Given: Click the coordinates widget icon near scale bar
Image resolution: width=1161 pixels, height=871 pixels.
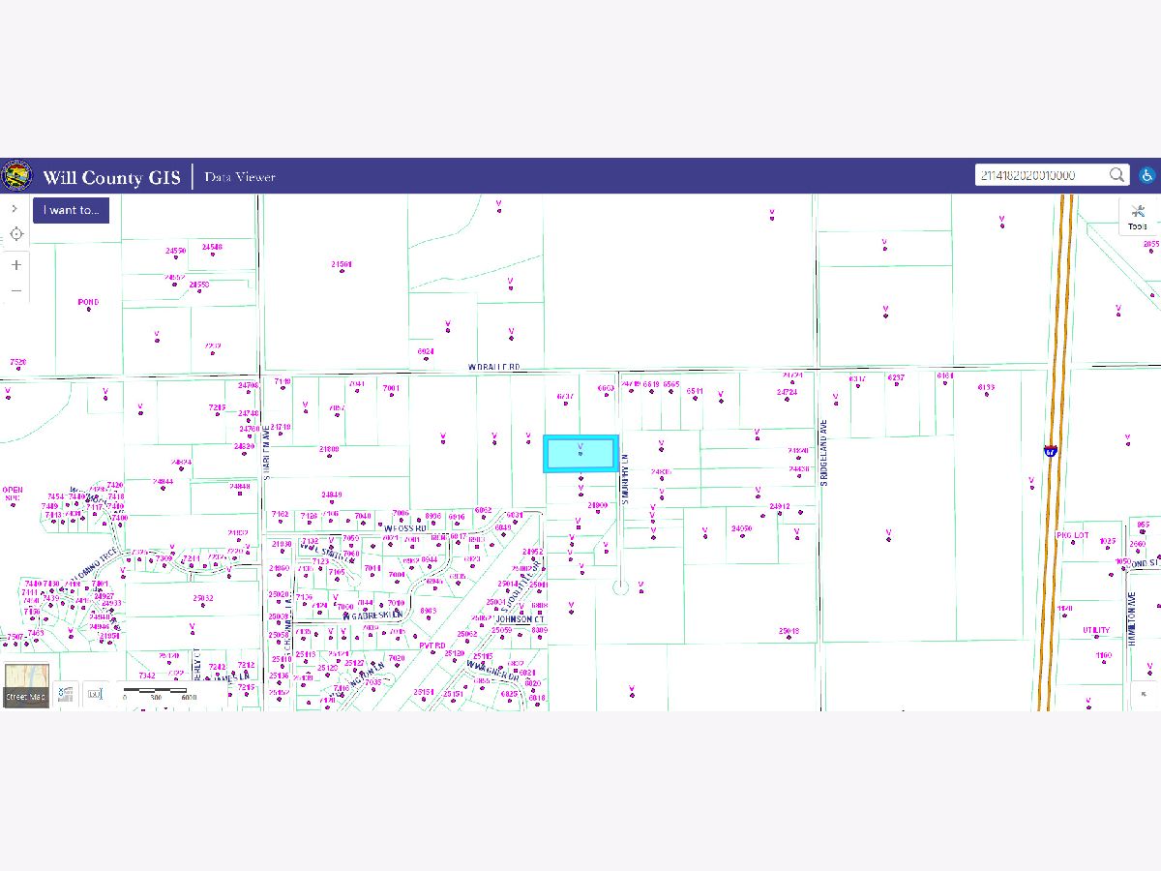Looking at the screenshot, I should point(66,693).
